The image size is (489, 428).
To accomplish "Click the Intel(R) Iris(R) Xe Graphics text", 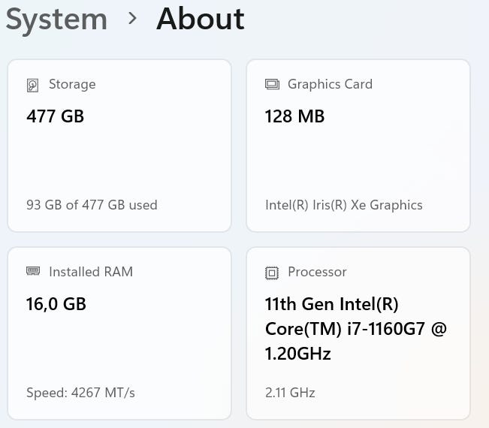I will pos(343,204).
